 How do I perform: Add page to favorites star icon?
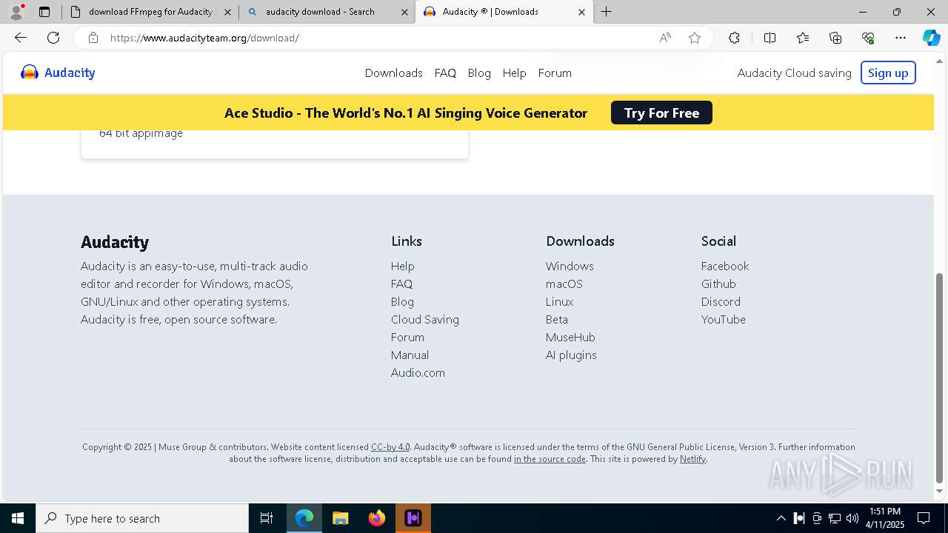(x=695, y=38)
